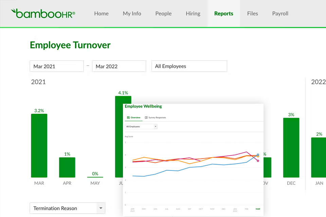Click the pink line end marker

click(x=258, y=161)
